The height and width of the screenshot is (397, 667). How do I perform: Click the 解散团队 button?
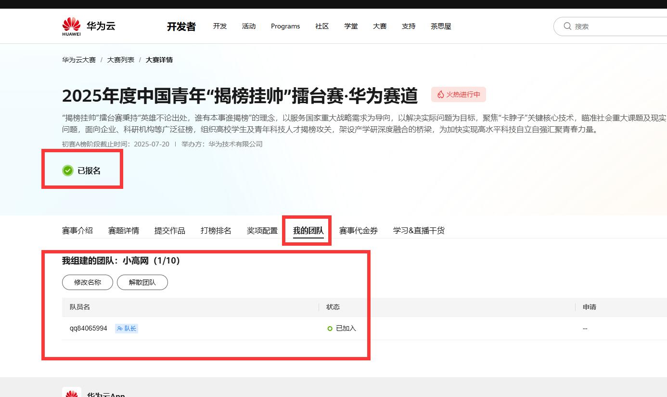click(x=142, y=282)
